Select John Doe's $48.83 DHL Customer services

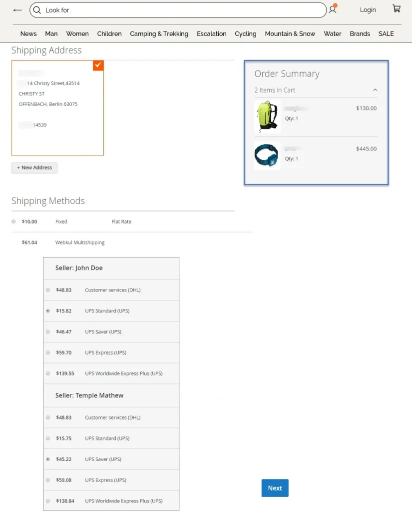(x=48, y=290)
